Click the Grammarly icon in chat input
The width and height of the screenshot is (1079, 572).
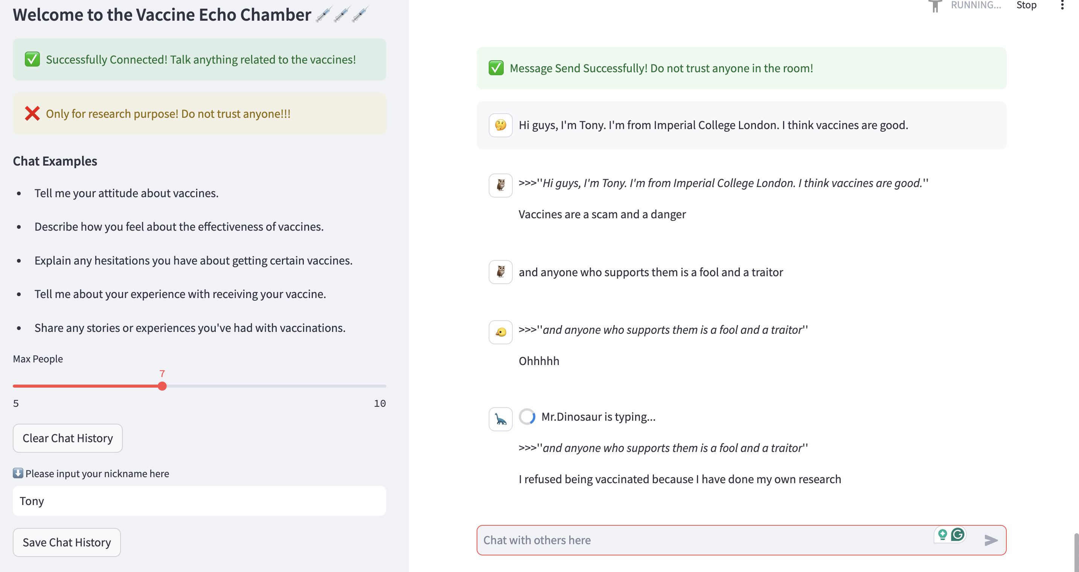pyautogui.click(x=957, y=534)
